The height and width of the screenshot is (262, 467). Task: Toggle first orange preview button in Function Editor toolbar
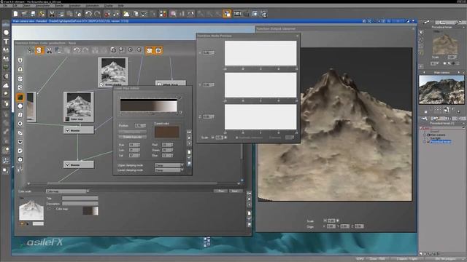pyautogui.click(x=149, y=50)
